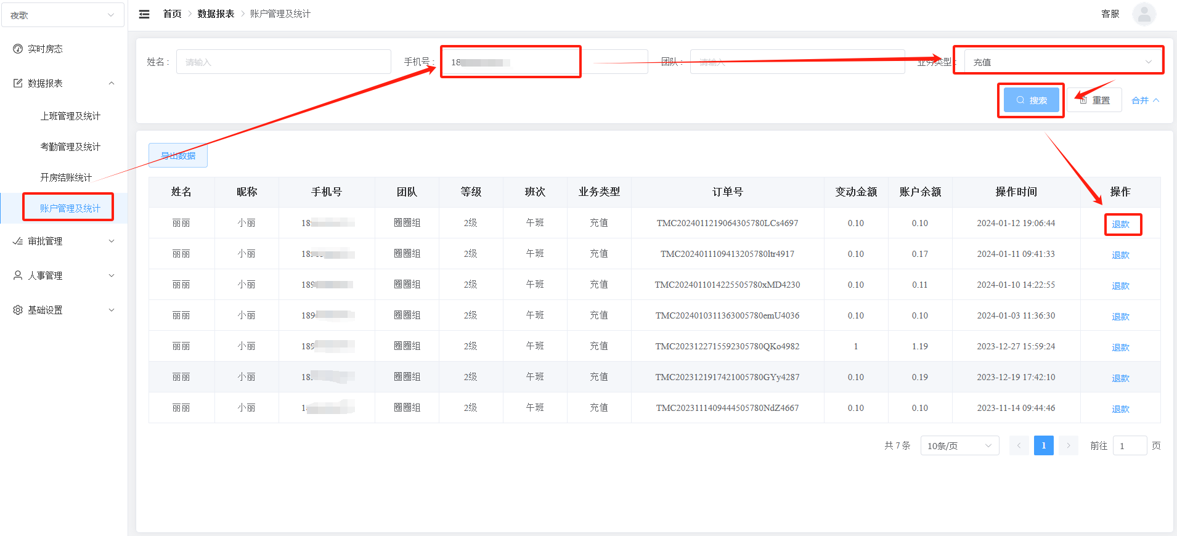Click the 客服 link

coord(1110,14)
